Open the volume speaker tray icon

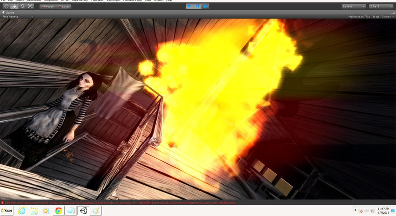click(x=367, y=211)
